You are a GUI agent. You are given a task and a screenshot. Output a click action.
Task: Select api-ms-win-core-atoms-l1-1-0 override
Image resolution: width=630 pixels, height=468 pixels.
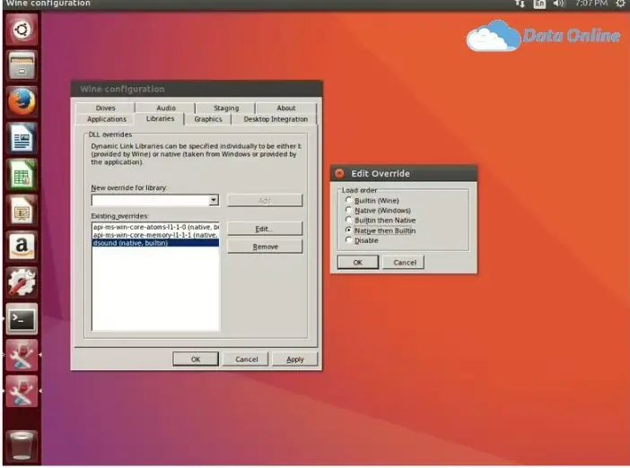pyautogui.click(x=155, y=227)
